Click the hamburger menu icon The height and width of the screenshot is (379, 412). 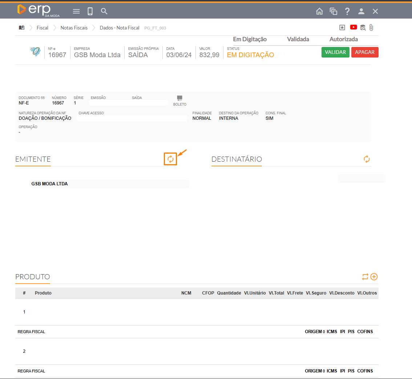(76, 11)
